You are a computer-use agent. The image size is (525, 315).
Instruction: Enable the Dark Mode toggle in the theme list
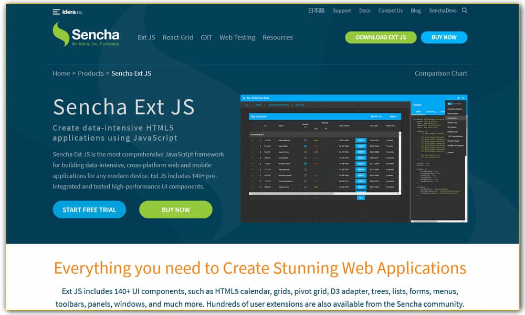coord(450,103)
